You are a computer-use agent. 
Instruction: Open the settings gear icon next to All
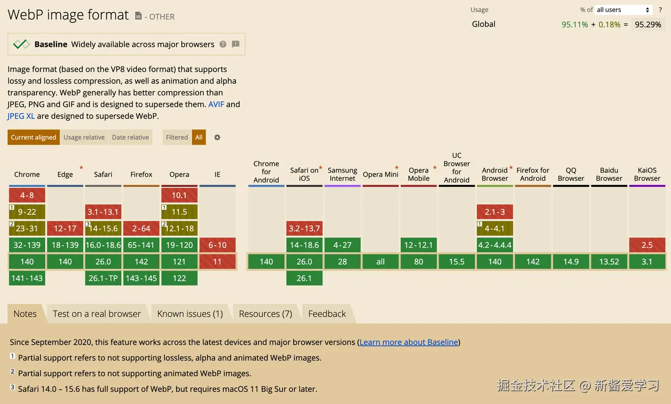click(217, 137)
